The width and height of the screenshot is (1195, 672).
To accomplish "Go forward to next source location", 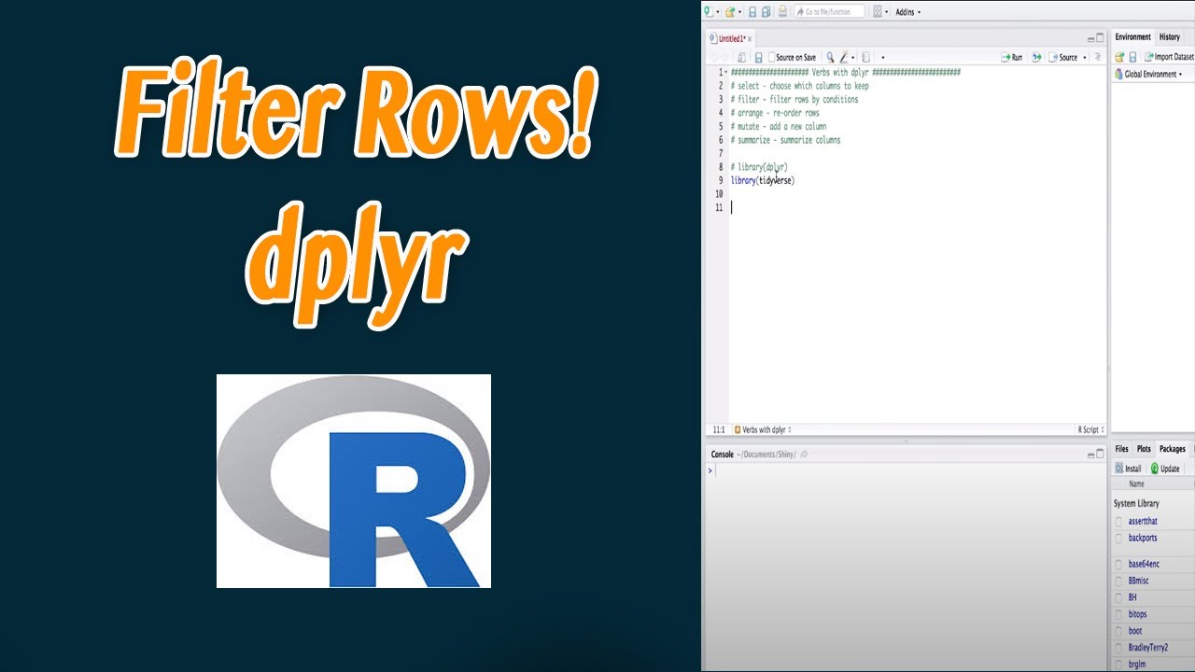I will [x=726, y=57].
